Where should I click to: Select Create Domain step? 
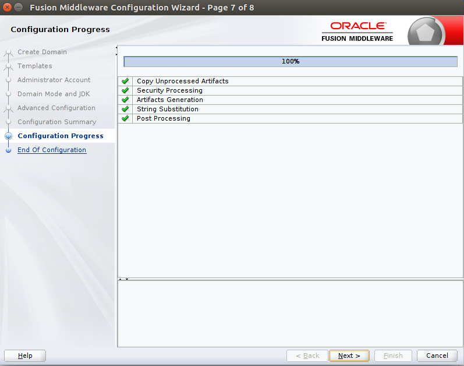pyautogui.click(x=42, y=52)
